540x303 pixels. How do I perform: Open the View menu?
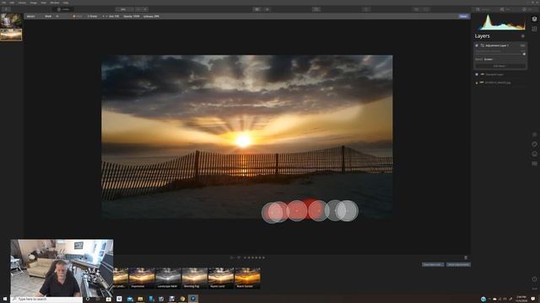coord(43,3)
